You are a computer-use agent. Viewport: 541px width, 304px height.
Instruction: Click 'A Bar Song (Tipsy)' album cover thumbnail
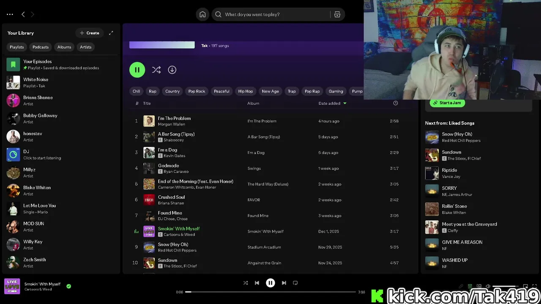[149, 137]
